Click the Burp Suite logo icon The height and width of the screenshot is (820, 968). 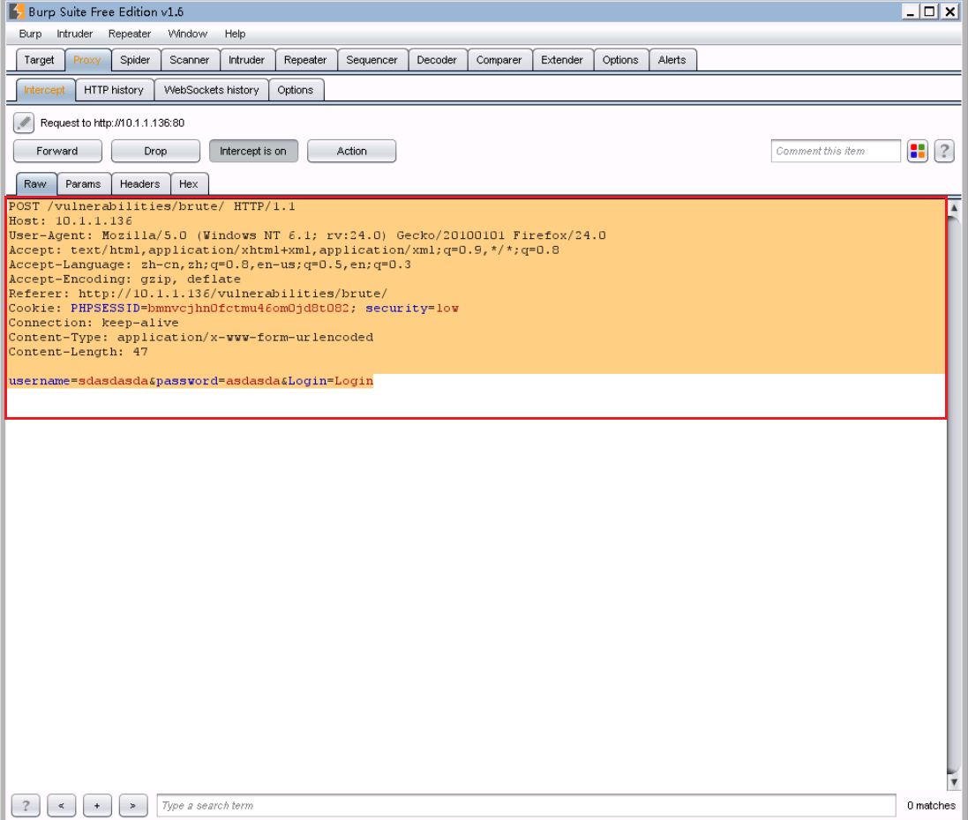17,11
